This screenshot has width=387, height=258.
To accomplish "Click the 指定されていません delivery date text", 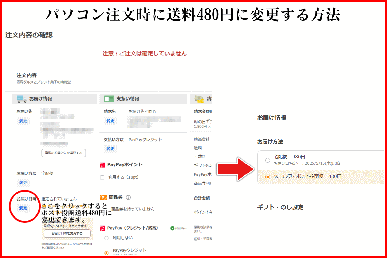I will coord(59,199).
